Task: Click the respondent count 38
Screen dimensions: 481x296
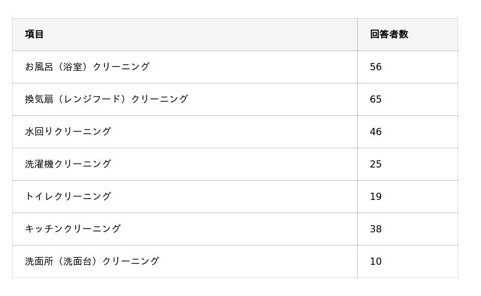Action: 376,229
